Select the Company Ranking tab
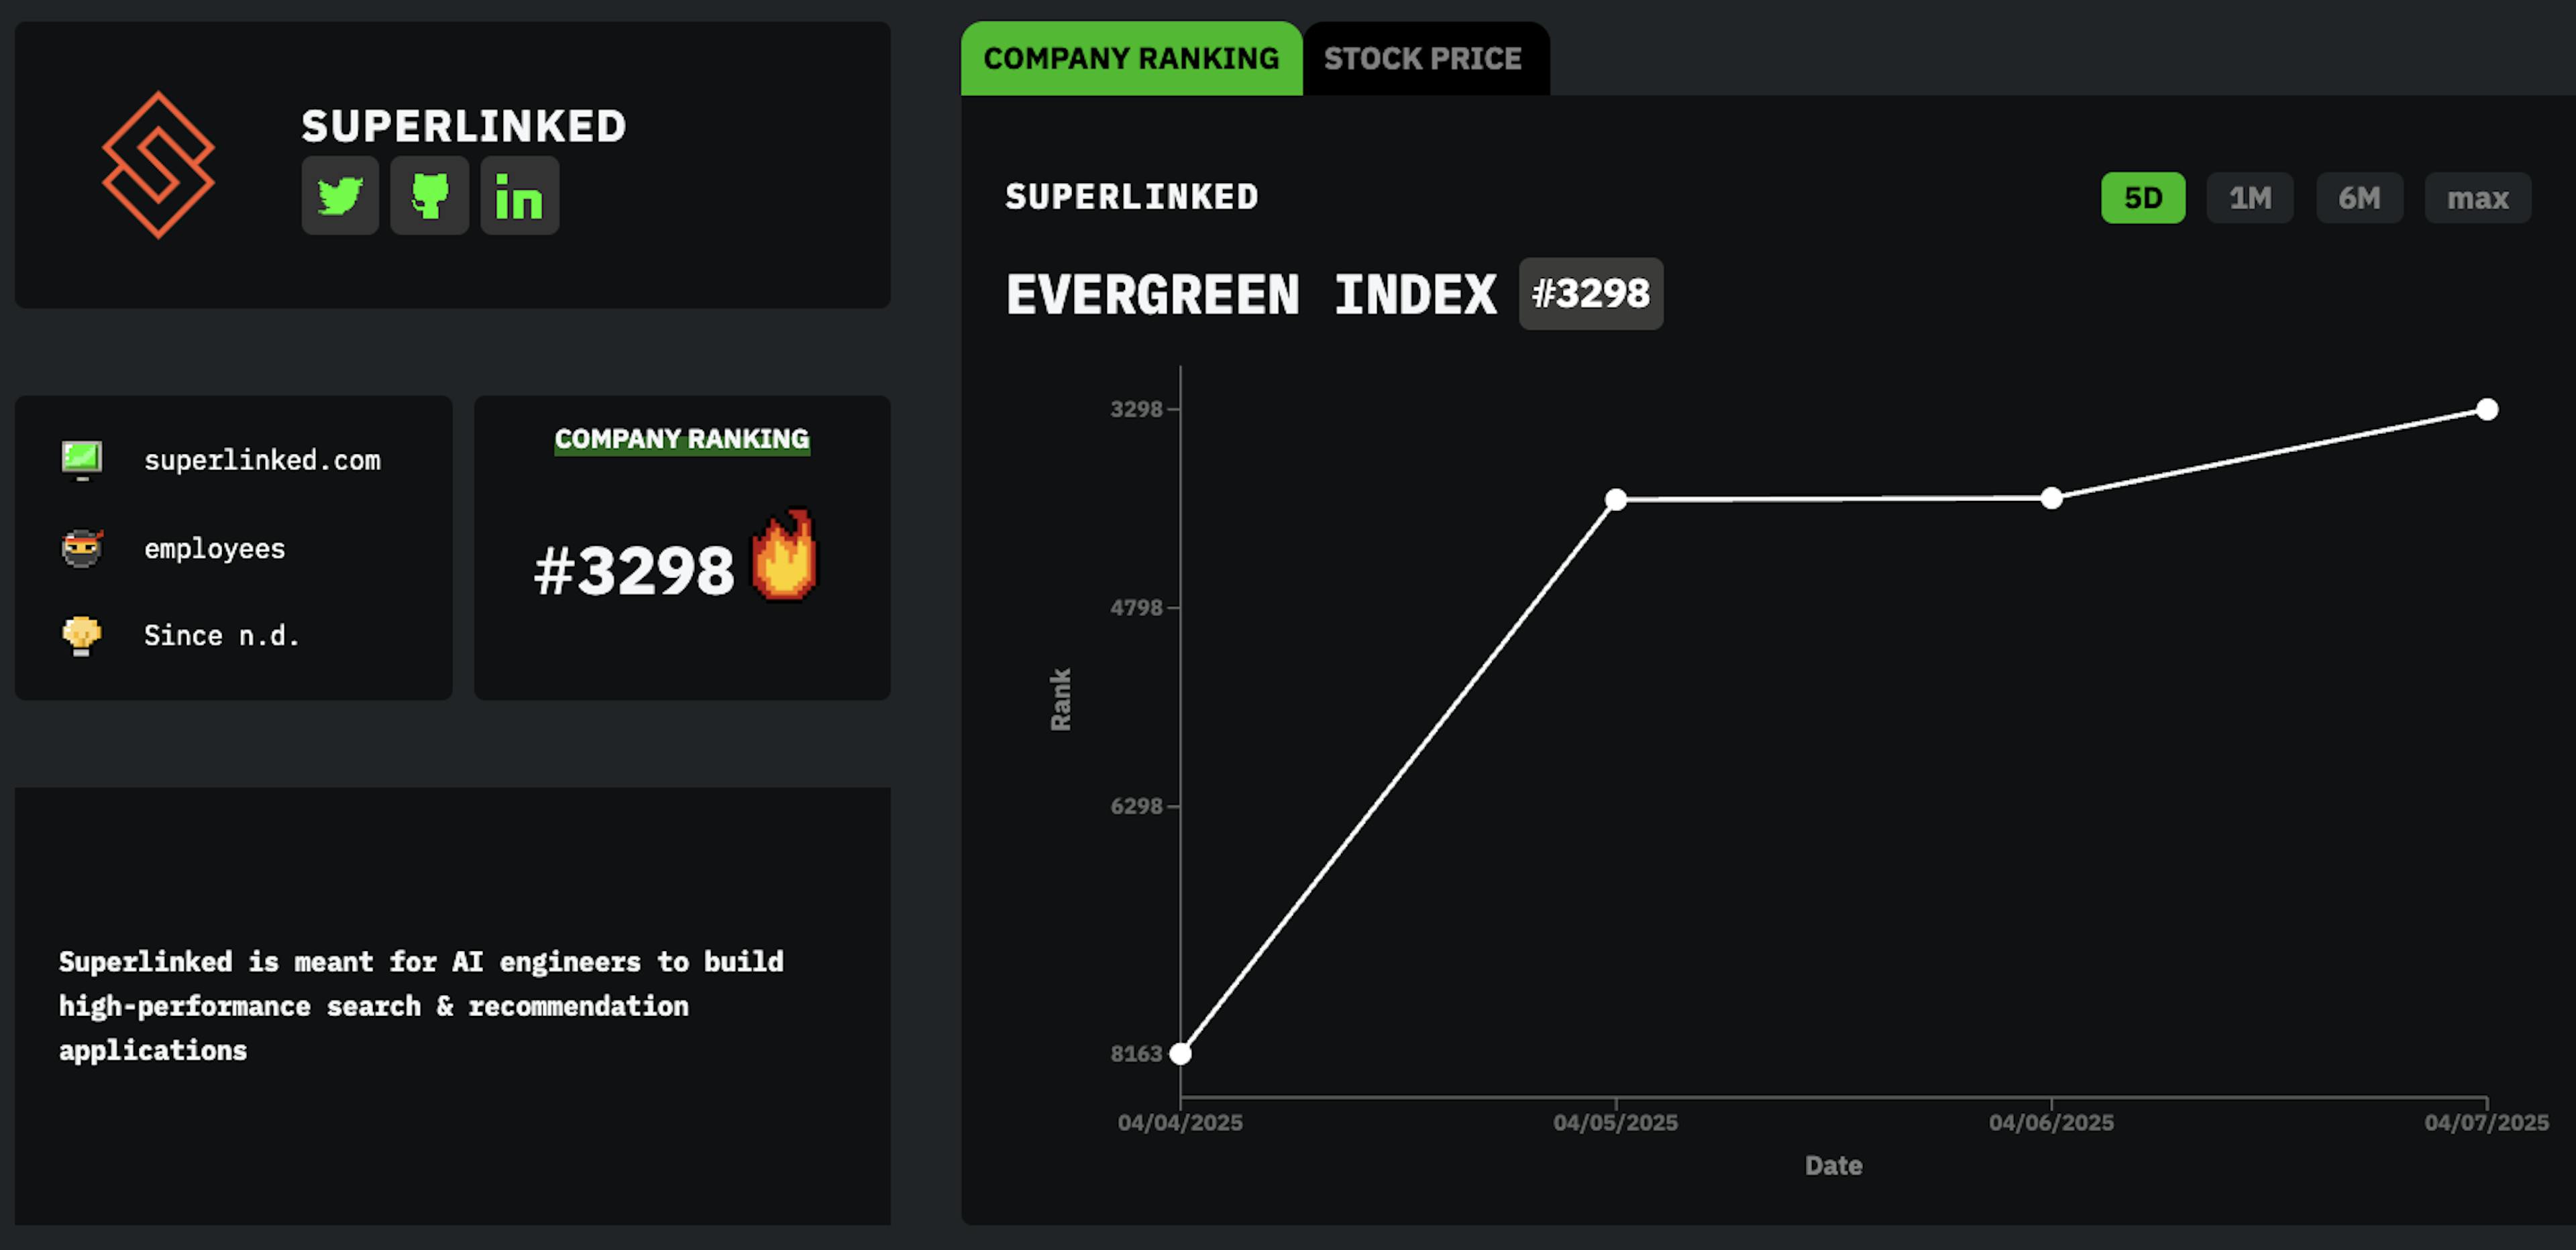2576x1250 pixels. [x=1131, y=59]
